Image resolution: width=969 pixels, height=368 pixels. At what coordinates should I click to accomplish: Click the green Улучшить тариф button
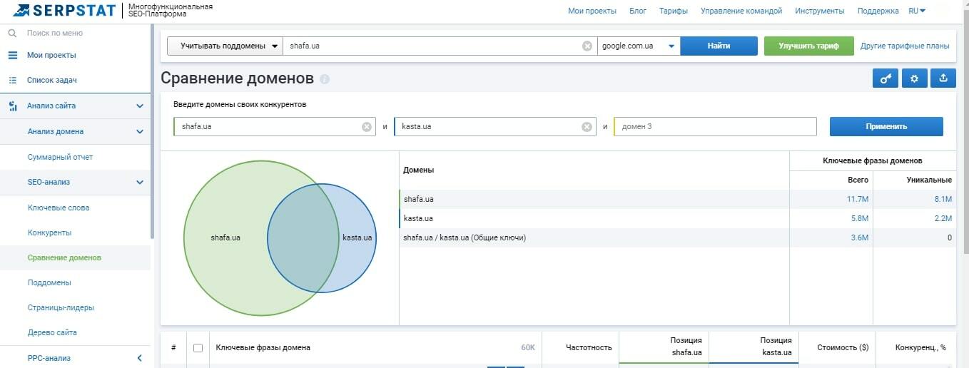pyautogui.click(x=808, y=46)
